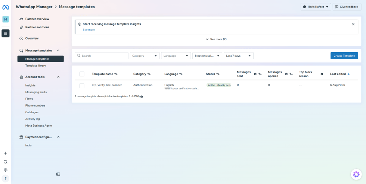Click the template Search field

[102, 55]
